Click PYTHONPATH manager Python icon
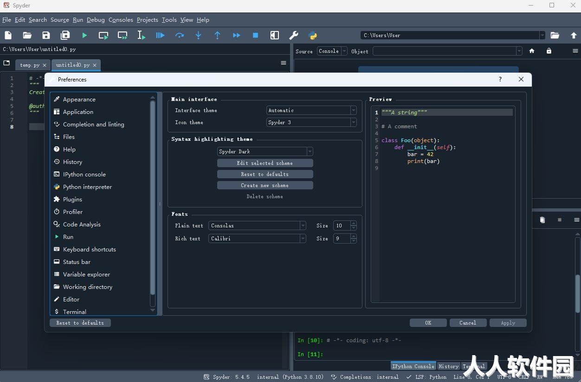This screenshot has height=382, width=581. click(x=312, y=35)
